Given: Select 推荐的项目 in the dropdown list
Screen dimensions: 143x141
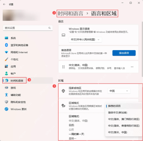Looking at the screenshot, I should click(124, 106).
